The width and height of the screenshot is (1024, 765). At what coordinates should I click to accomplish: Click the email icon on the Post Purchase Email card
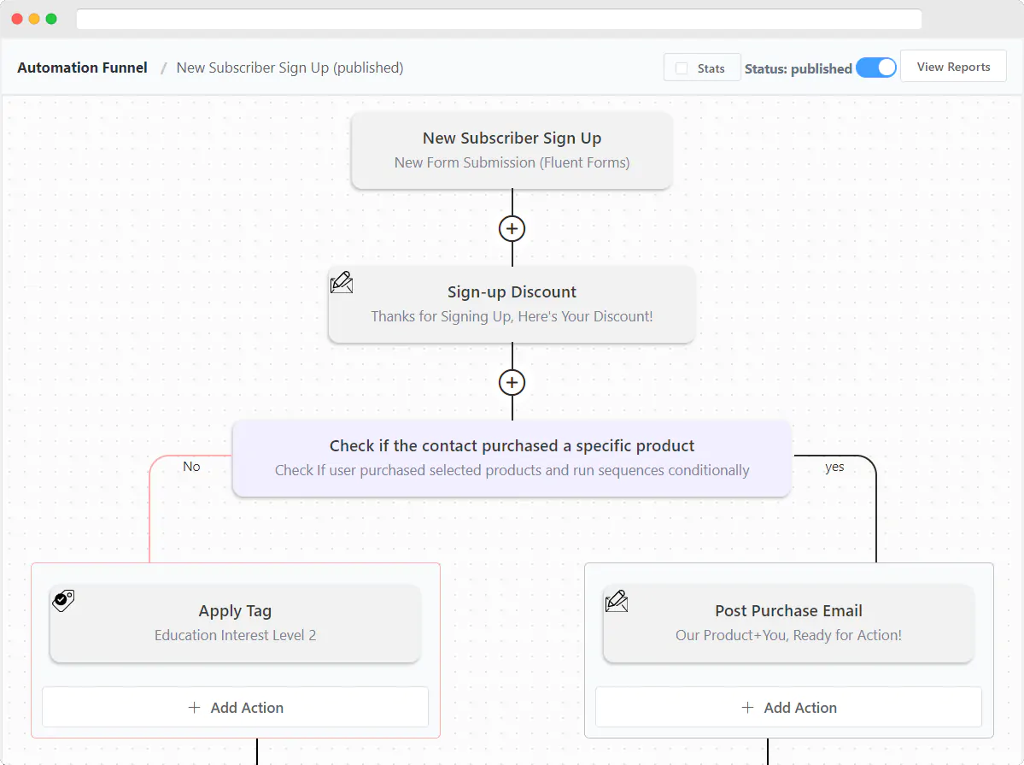(616, 601)
